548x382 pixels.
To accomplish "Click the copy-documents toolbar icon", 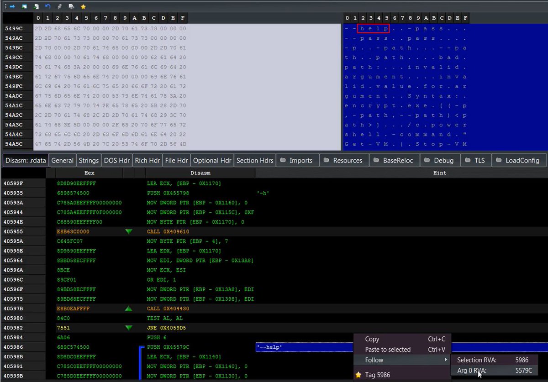I will [x=71, y=7].
